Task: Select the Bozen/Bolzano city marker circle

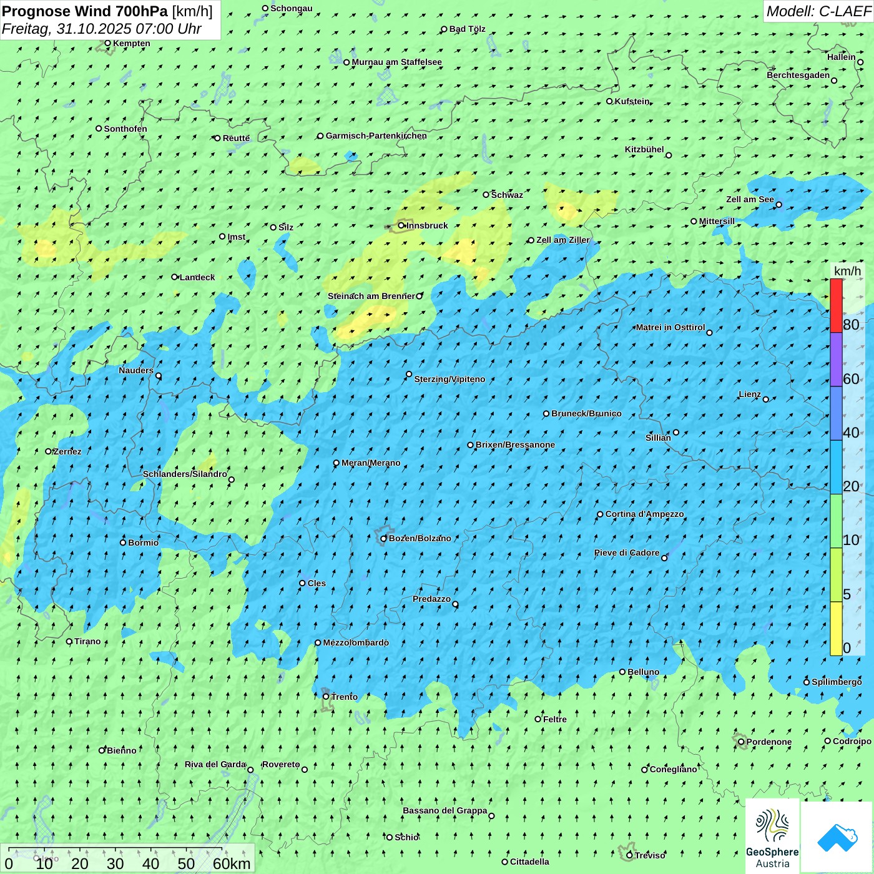Action: (x=384, y=539)
